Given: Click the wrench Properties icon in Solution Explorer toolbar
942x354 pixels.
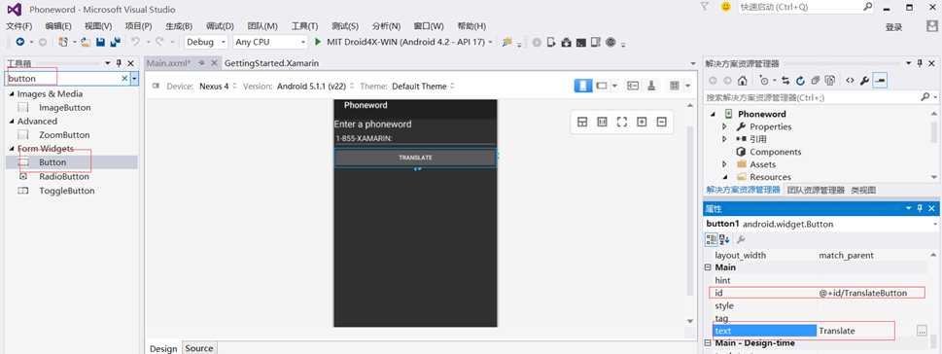Looking at the screenshot, I should pyautogui.click(x=864, y=80).
